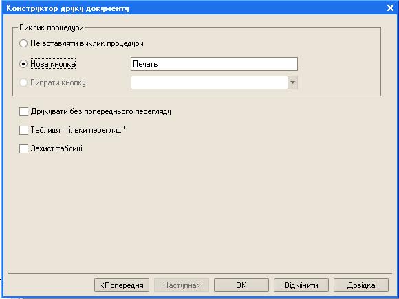Check the 'Захист таблиці' option
This screenshot has height=299, width=399.
[23, 148]
